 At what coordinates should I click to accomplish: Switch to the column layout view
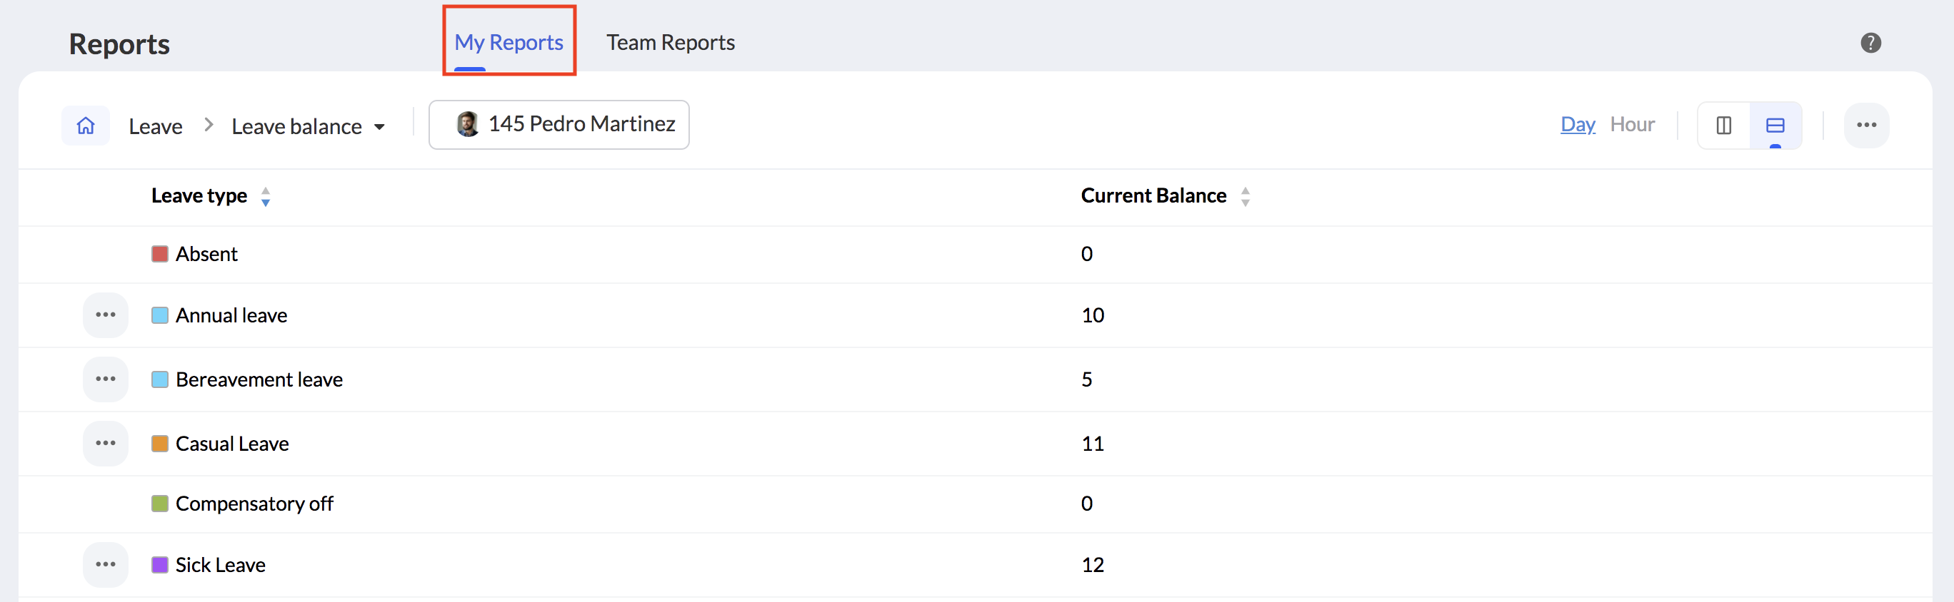coord(1723,126)
